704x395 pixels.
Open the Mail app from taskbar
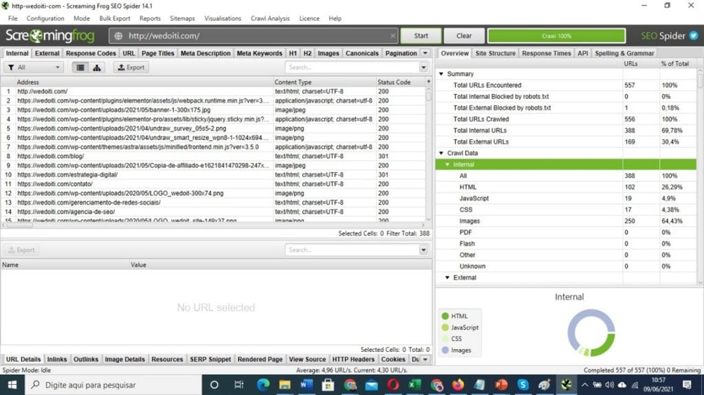pyautogui.click(x=371, y=385)
